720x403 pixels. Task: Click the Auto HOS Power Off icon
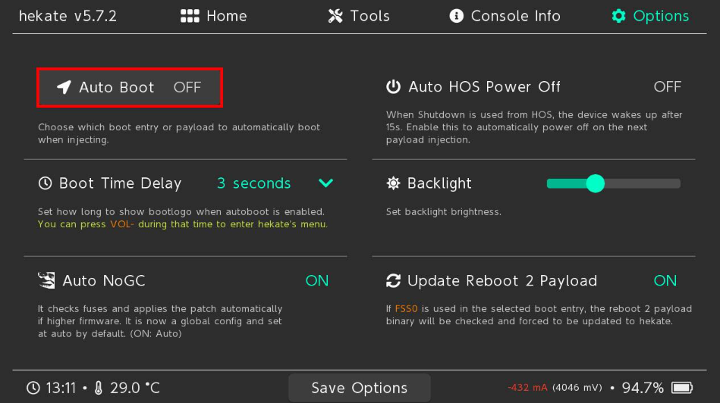393,87
